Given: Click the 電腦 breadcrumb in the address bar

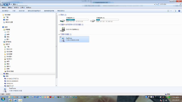Looking at the screenshot, I should point(15,4).
